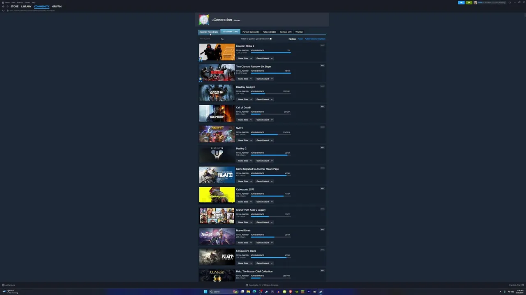Open the options ellipsis for Halo Master Chief Collection
This screenshot has width=526, height=295.
coord(322,270)
